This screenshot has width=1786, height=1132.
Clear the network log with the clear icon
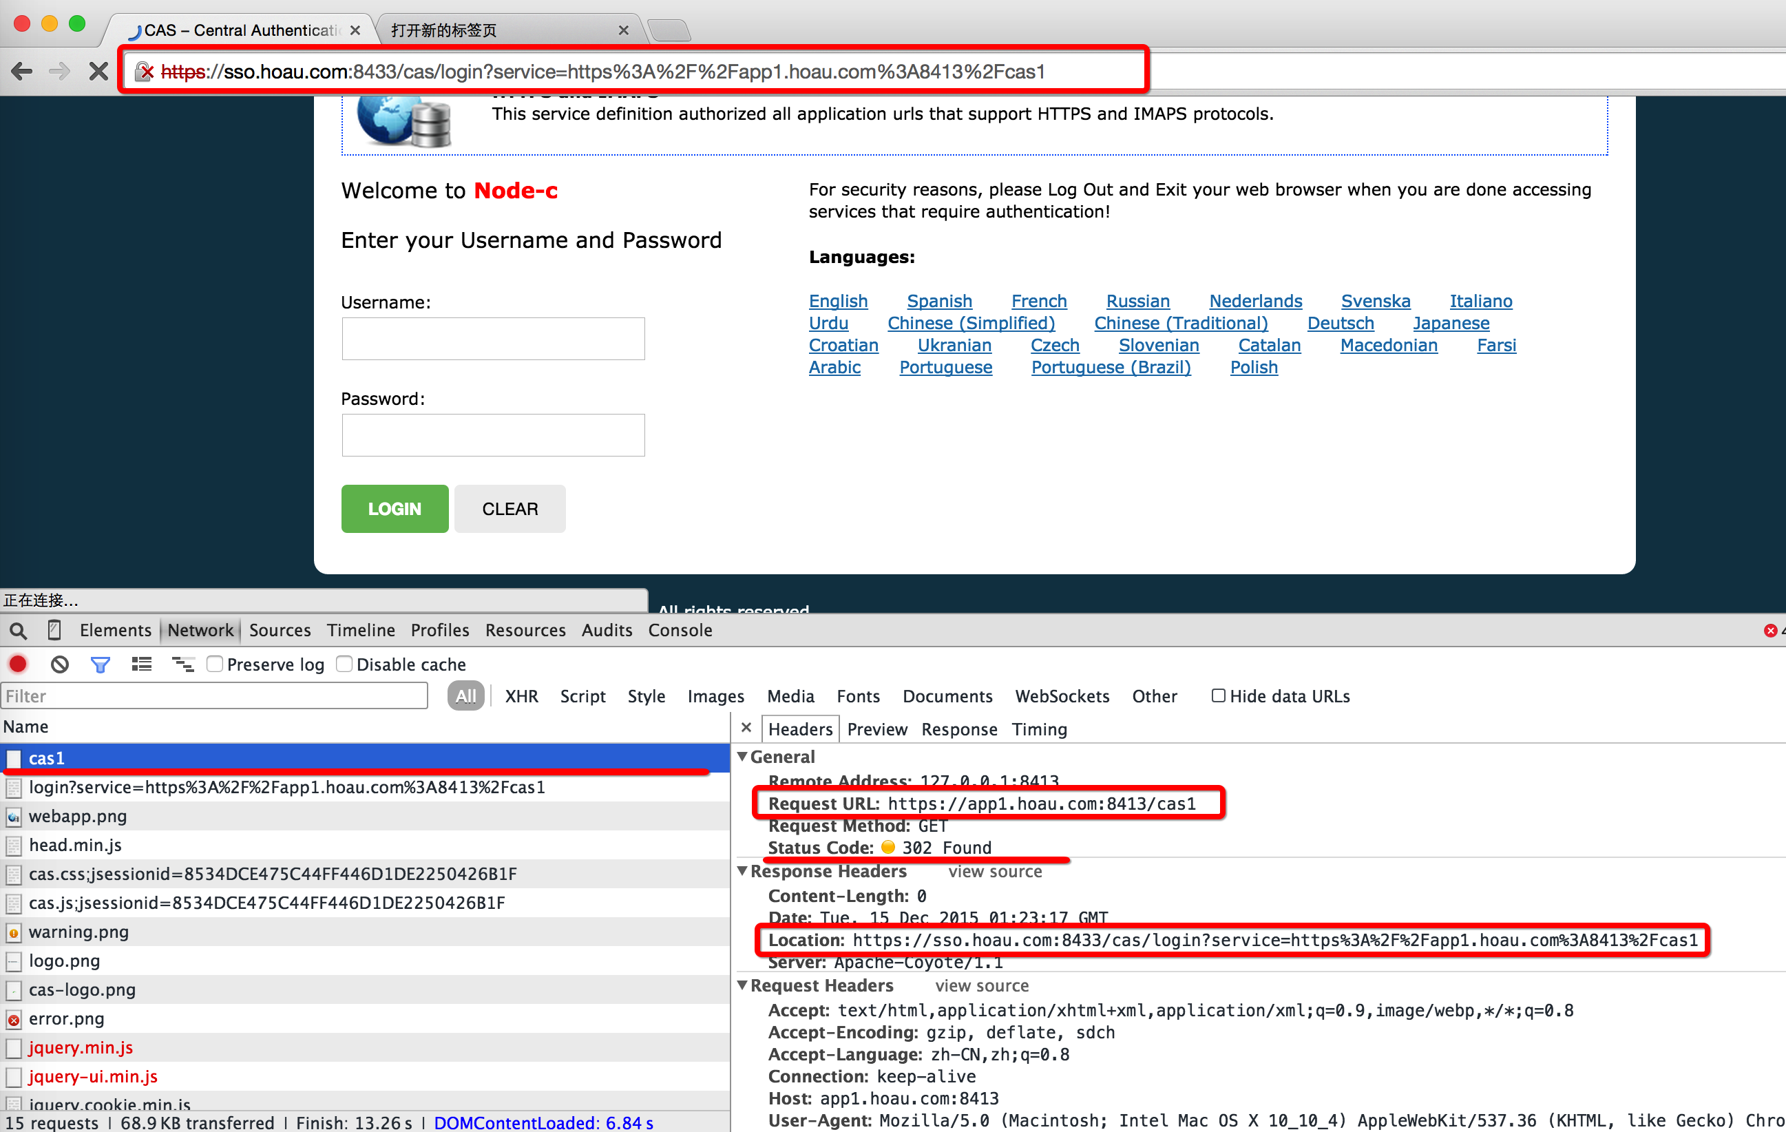coord(59,664)
